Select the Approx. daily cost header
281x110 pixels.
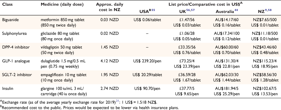tap(109, 7)
